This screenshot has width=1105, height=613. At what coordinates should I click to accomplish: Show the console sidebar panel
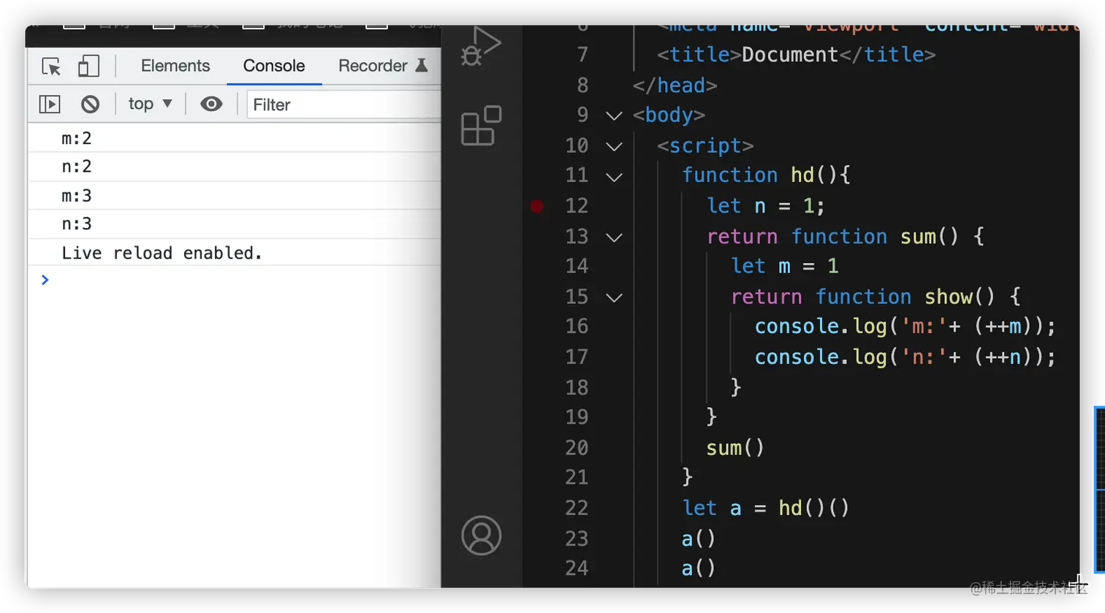[49, 104]
